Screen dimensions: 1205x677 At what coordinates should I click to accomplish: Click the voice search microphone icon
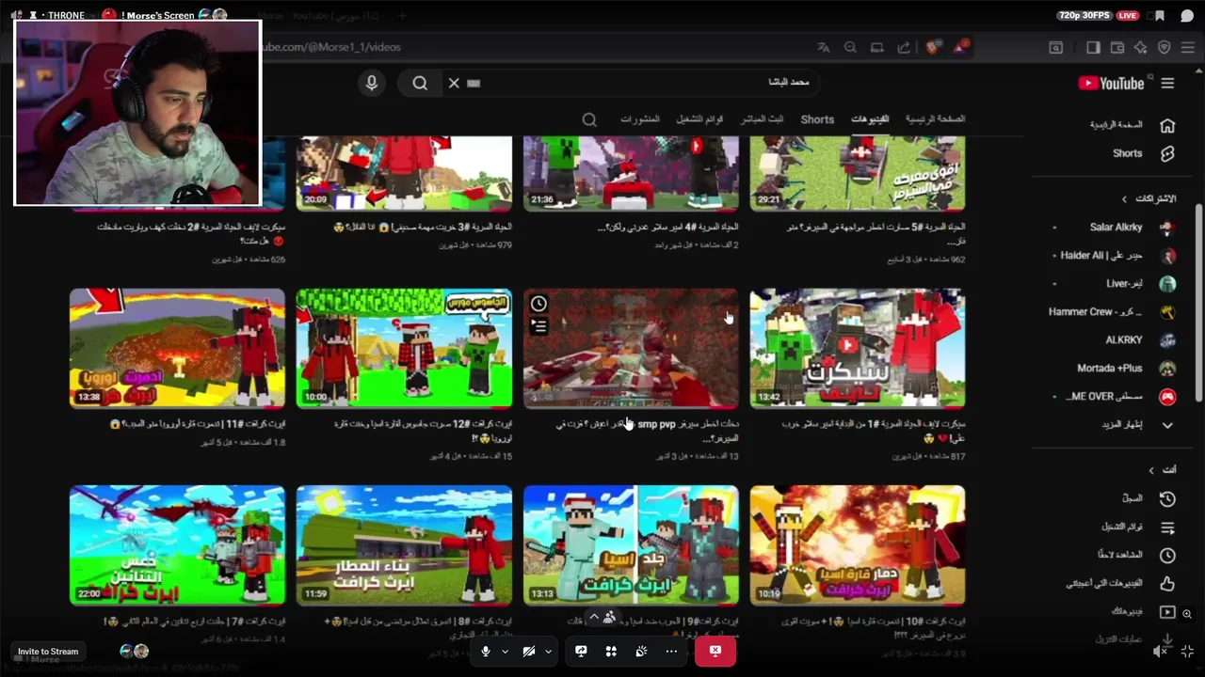(372, 83)
